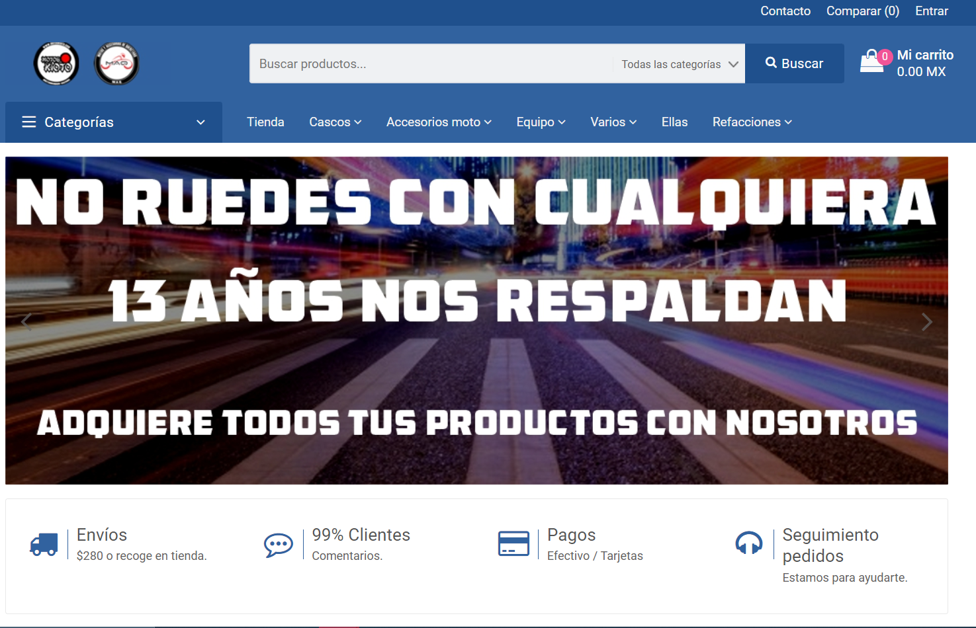
Task: Click the Mi carrito 0.00 MX text
Action: (x=925, y=63)
